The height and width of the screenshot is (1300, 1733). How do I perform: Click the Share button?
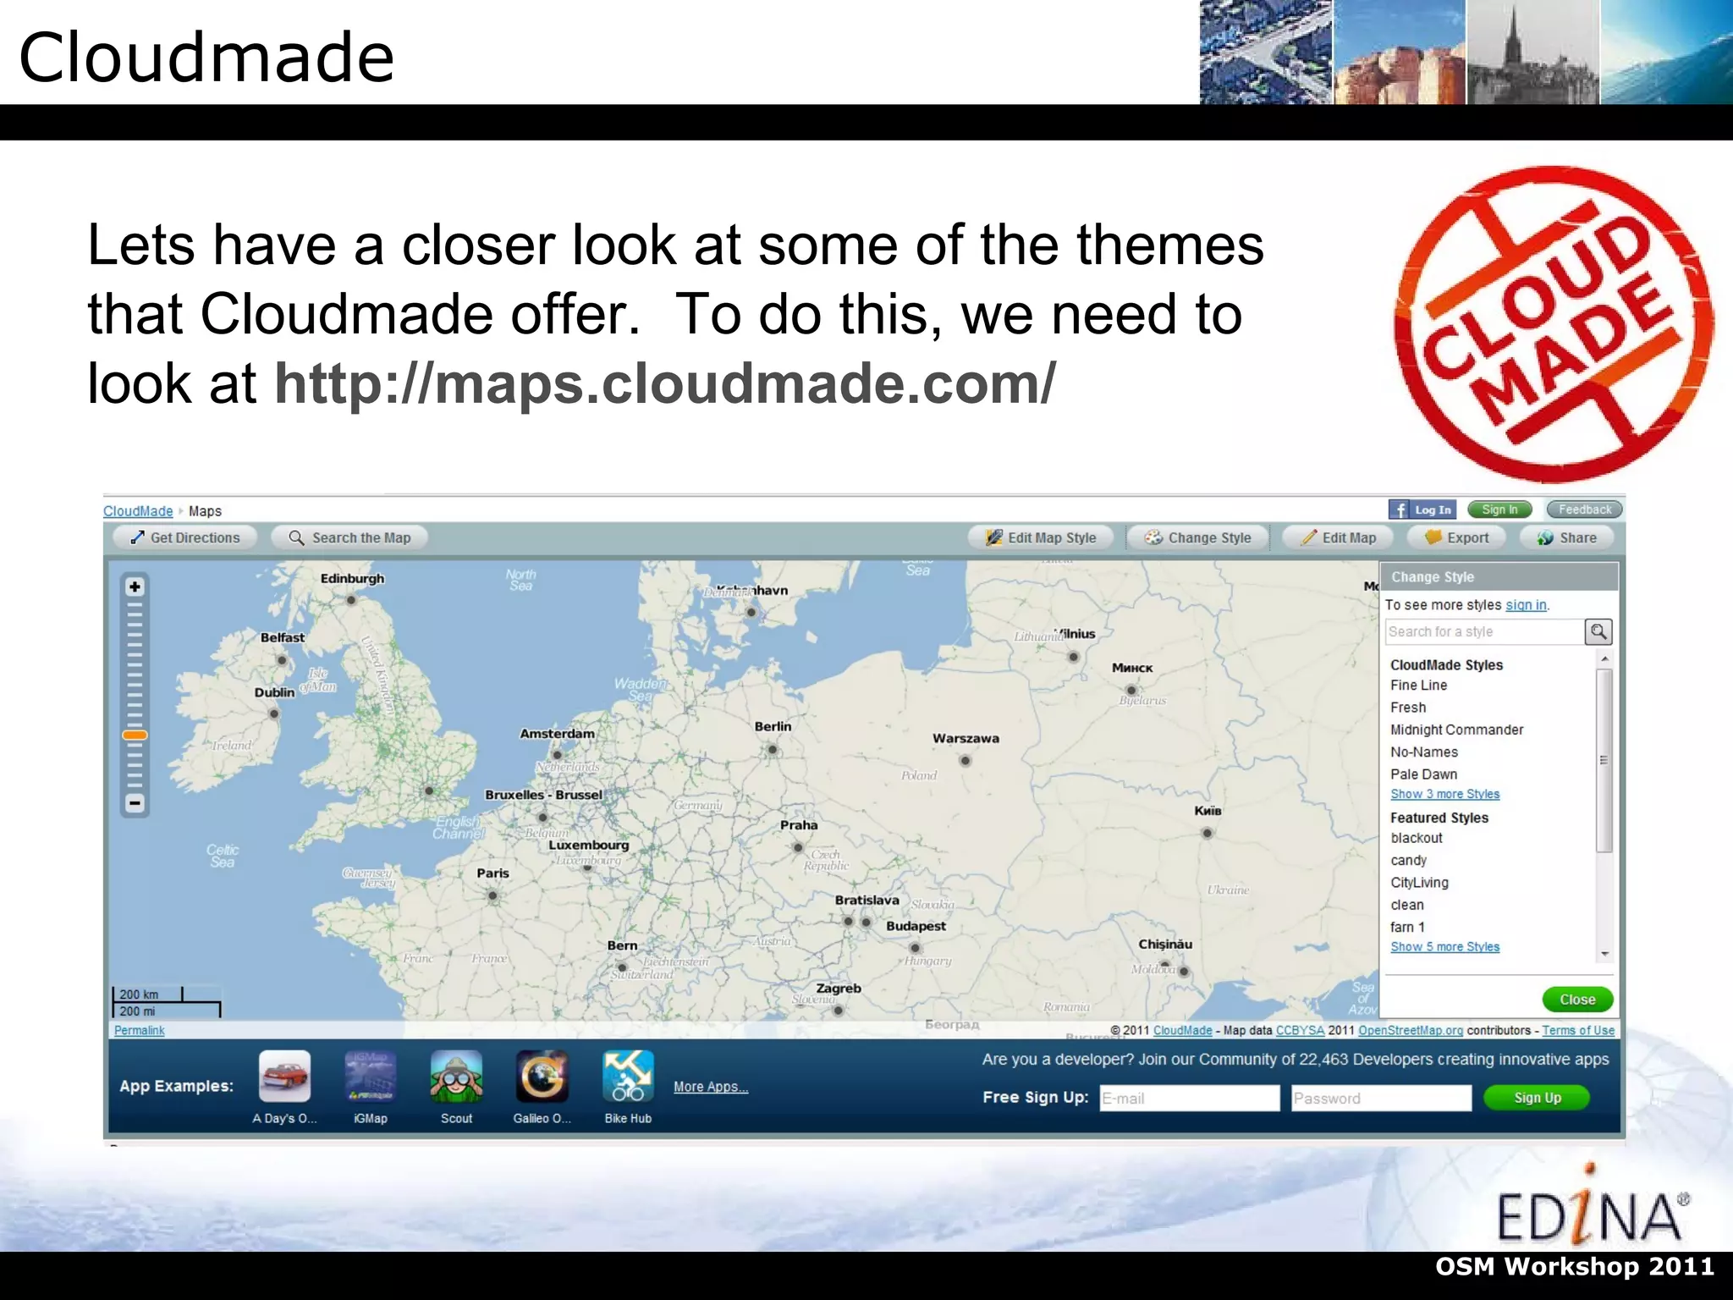pos(1566,537)
